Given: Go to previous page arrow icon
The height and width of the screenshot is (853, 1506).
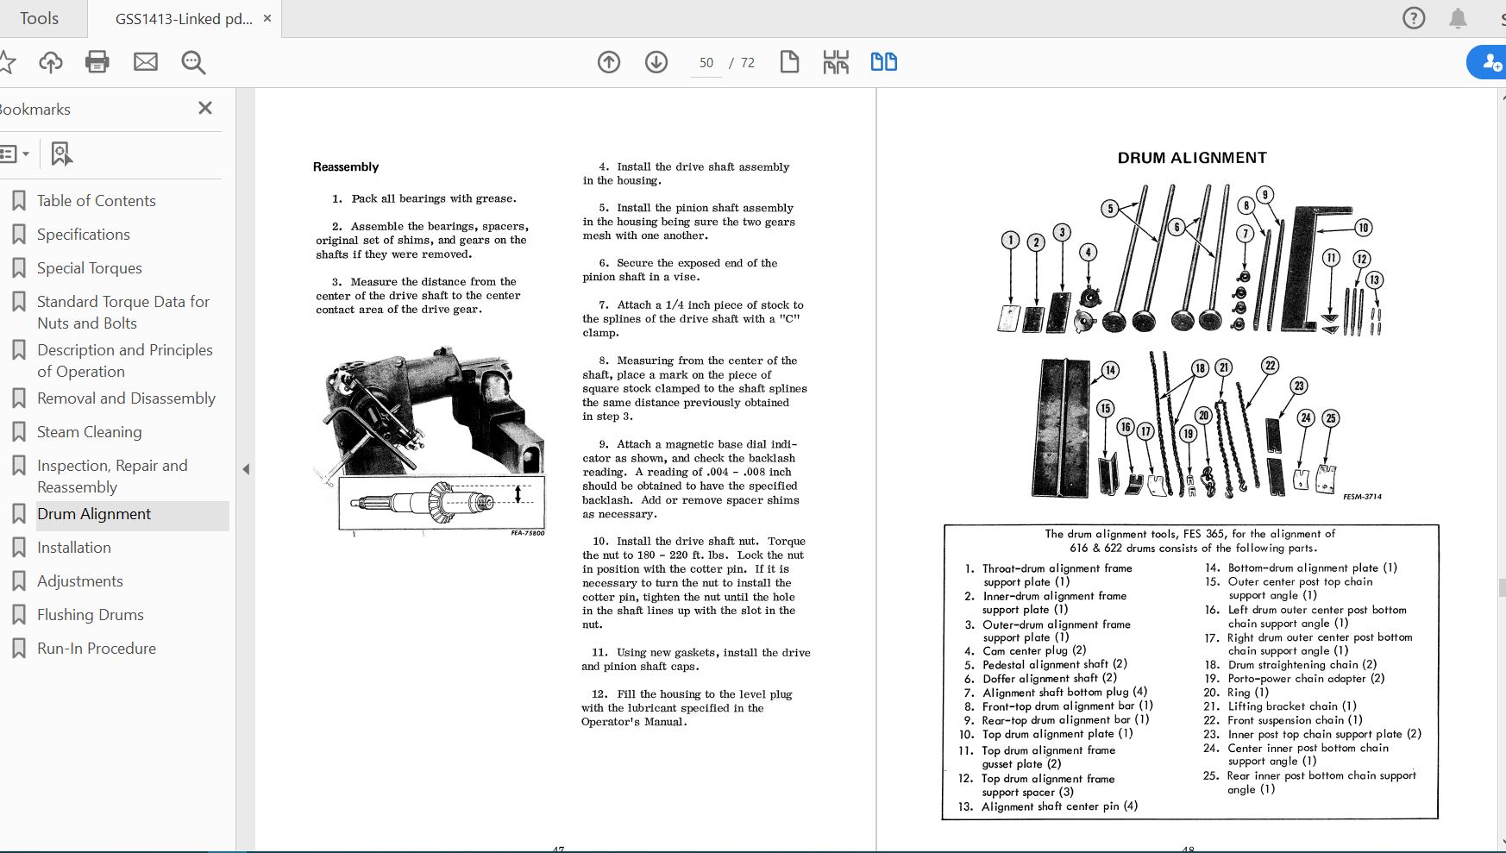Looking at the screenshot, I should [x=609, y=62].
